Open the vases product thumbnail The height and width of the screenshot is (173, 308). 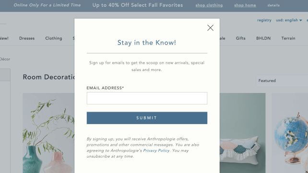(48, 133)
